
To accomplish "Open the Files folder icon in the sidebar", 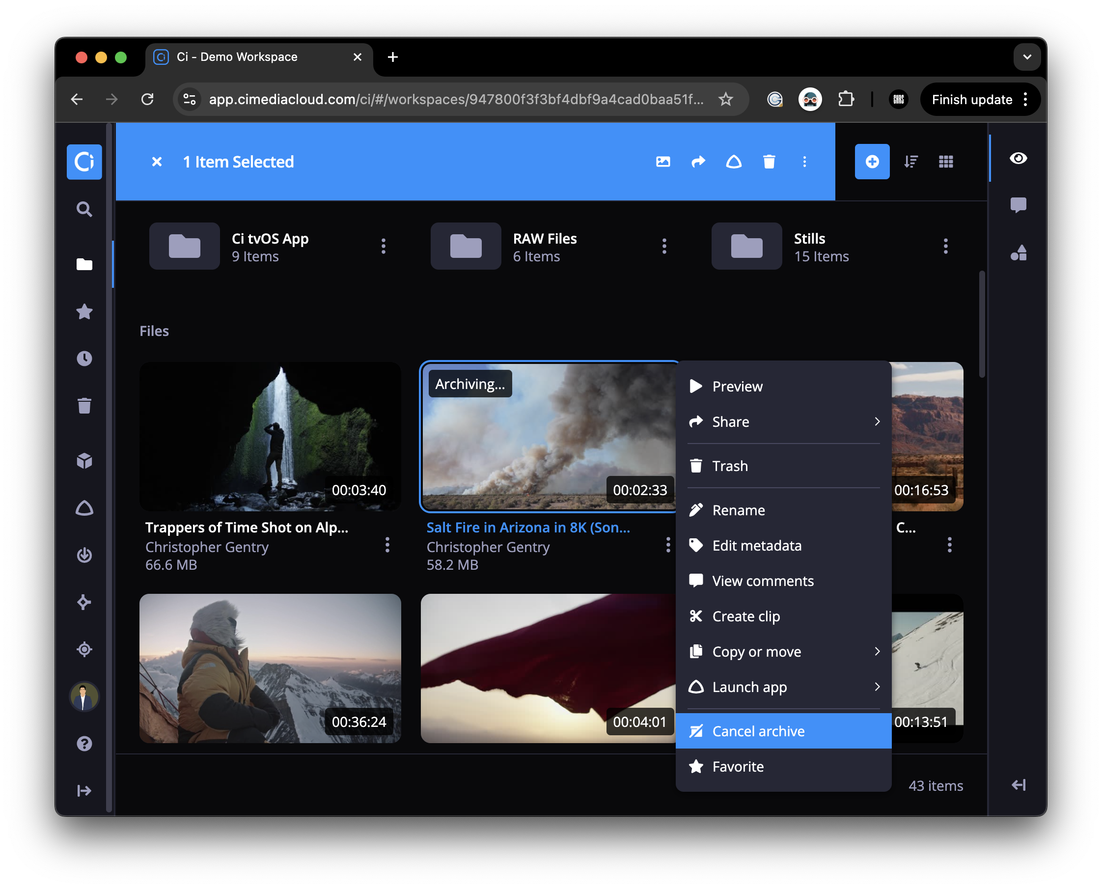I will [84, 264].
